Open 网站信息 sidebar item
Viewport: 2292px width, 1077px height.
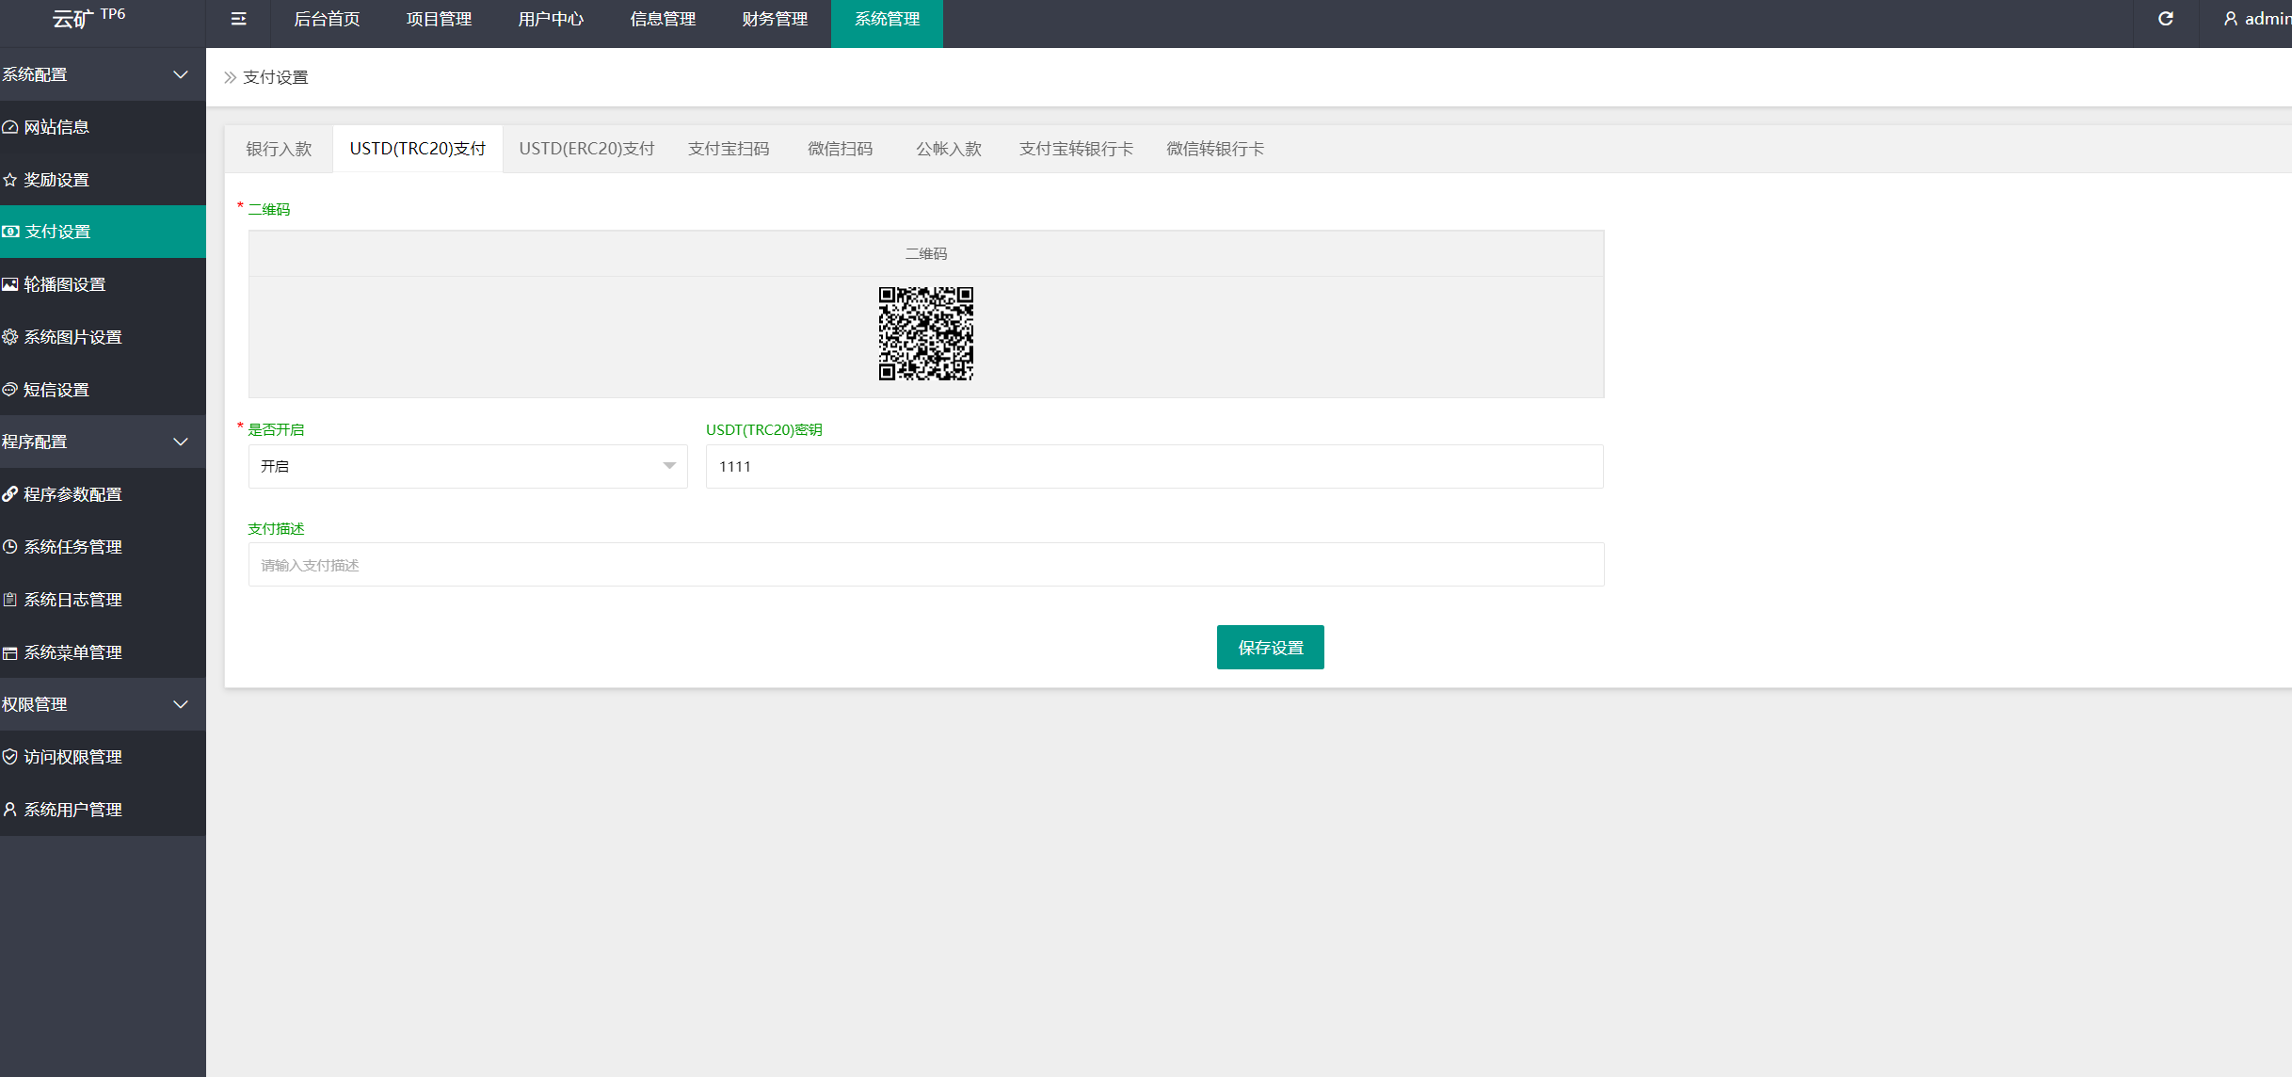[56, 127]
